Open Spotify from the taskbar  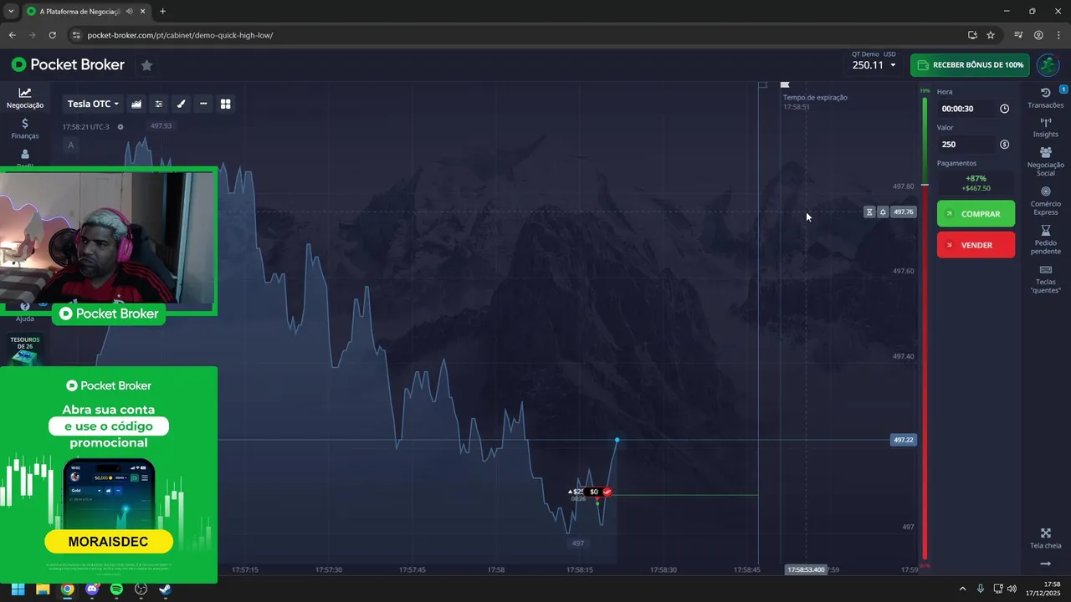[x=116, y=589]
